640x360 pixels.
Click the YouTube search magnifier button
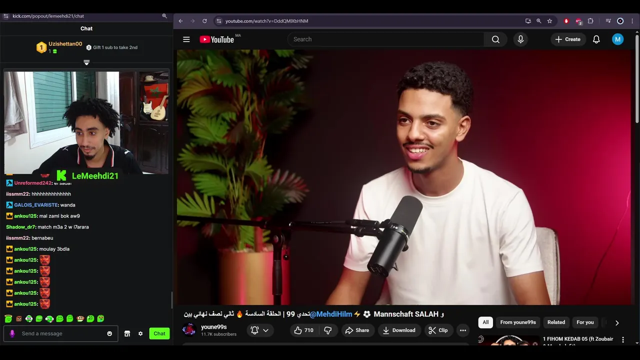(x=495, y=39)
